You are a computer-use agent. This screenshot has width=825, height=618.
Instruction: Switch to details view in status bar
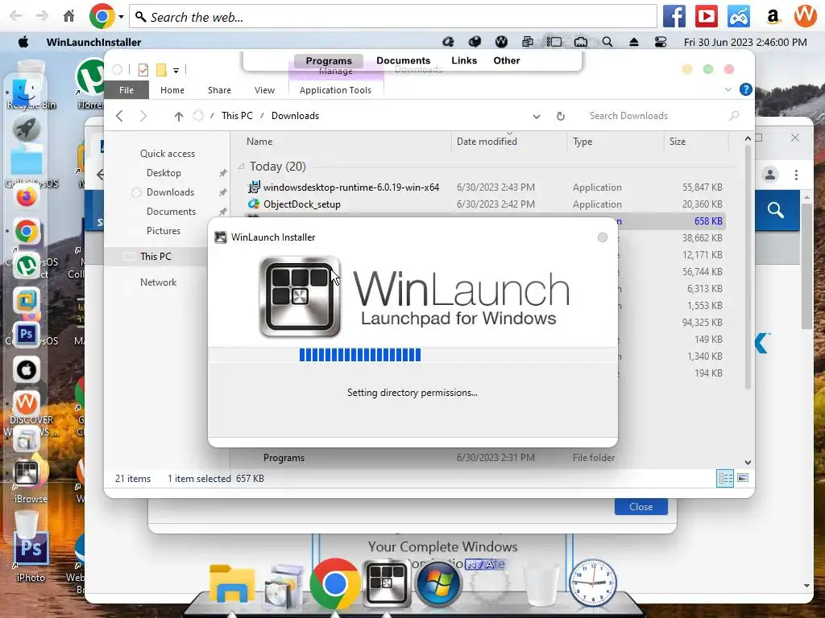click(725, 478)
